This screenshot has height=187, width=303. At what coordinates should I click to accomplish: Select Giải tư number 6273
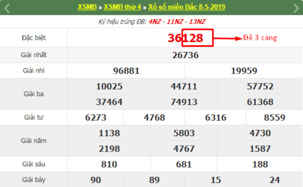point(96,117)
